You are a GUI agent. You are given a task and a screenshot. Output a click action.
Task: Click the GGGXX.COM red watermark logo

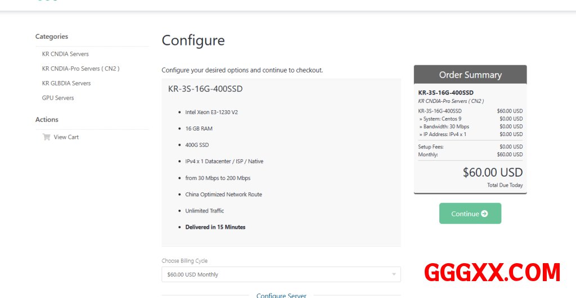[492, 273]
